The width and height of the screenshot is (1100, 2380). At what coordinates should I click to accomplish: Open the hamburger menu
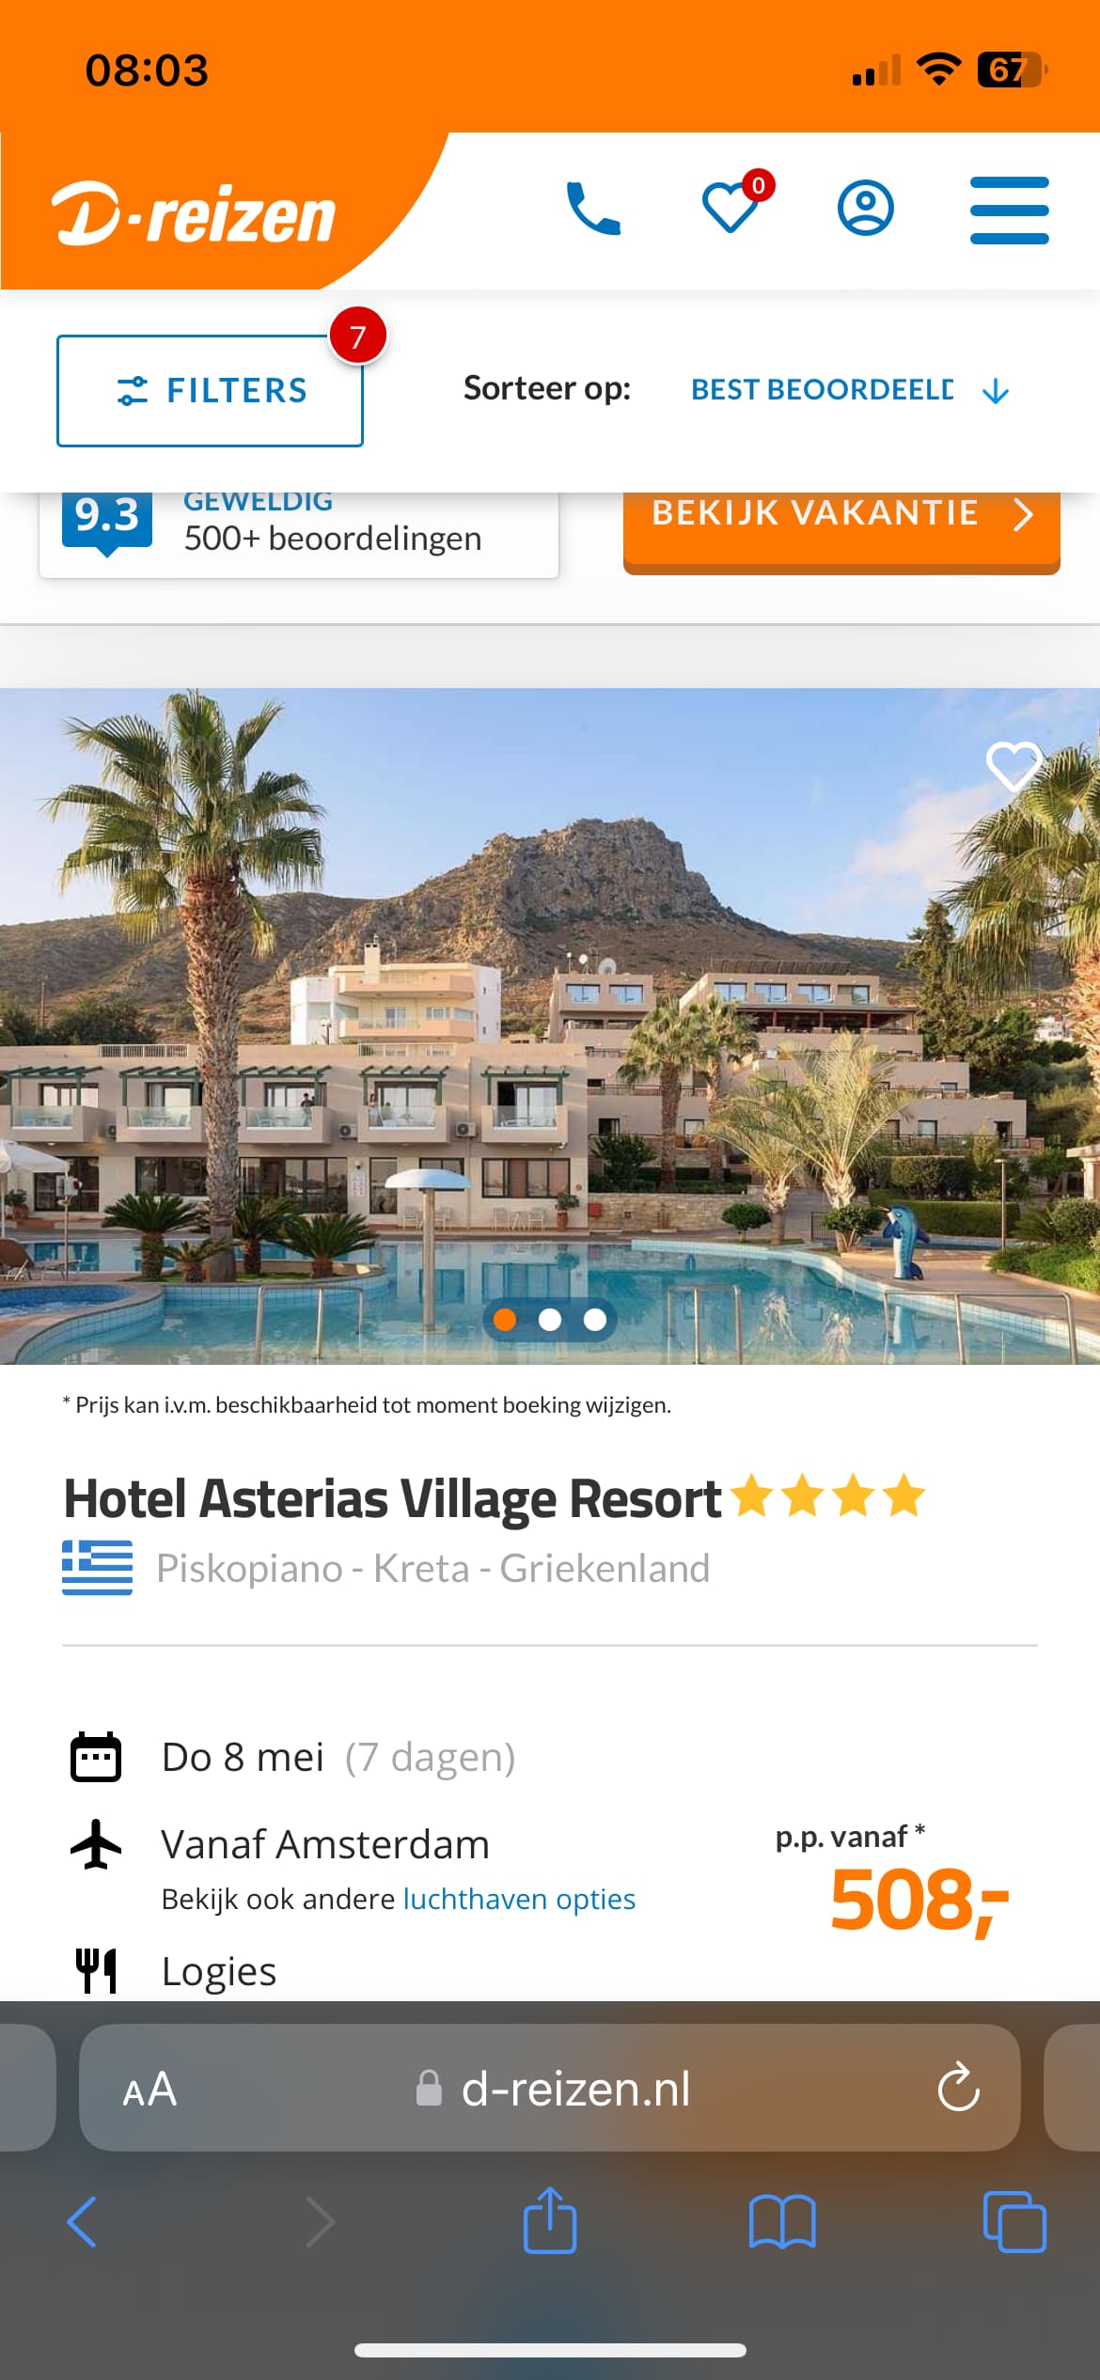coord(1009,210)
